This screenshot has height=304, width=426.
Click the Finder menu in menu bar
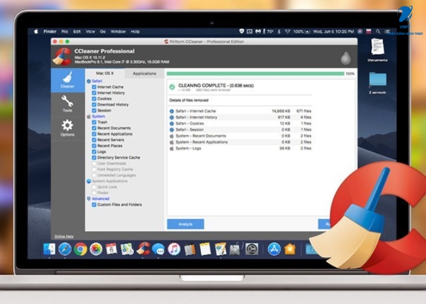[50, 32]
